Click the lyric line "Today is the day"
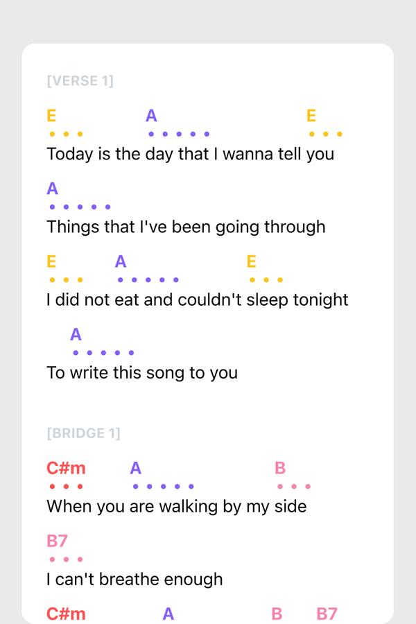The height and width of the screenshot is (624, 416). pos(190,153)
